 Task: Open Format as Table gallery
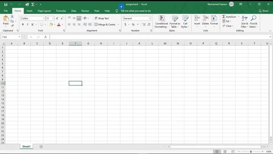click(175, 22)
